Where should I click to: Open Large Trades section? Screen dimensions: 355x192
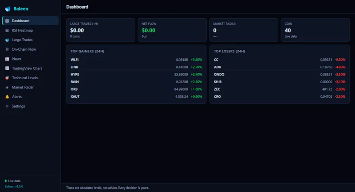(30, 40)
